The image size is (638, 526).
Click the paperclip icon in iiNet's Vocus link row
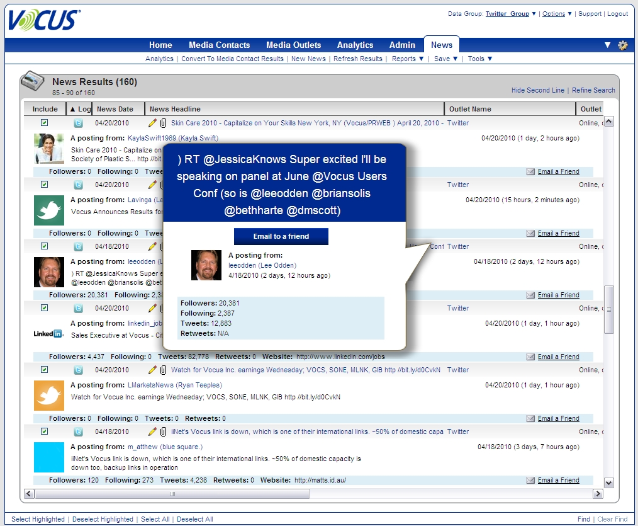pyautogui.click(x=163, y=432)
